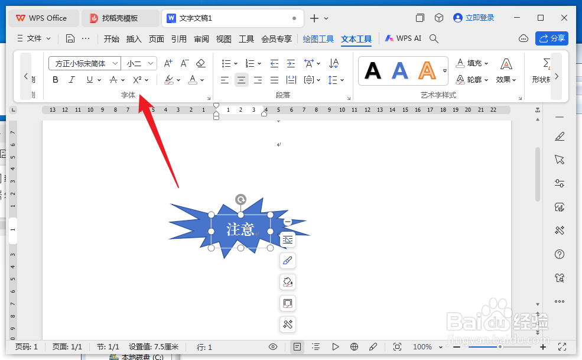Increase paragraph indent

(x=291, y=63)
